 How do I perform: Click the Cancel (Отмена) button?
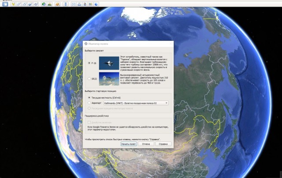[146, 144]
